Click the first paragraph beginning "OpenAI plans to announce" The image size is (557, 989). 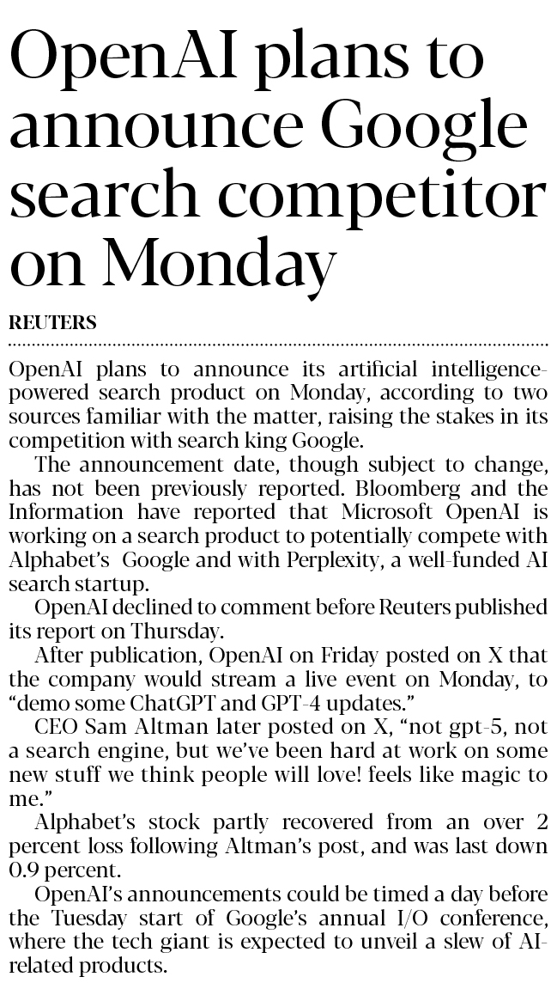278,406
